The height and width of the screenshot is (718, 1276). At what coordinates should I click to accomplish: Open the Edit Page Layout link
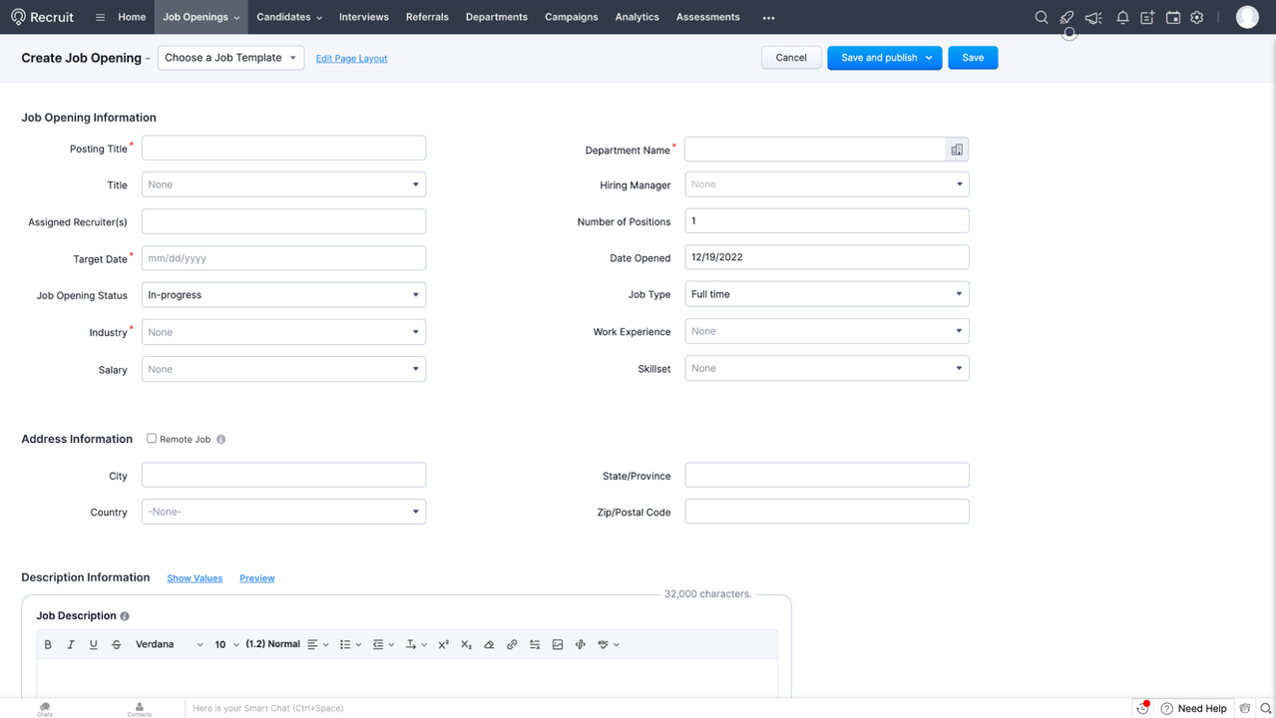click(x=351, y=59)
